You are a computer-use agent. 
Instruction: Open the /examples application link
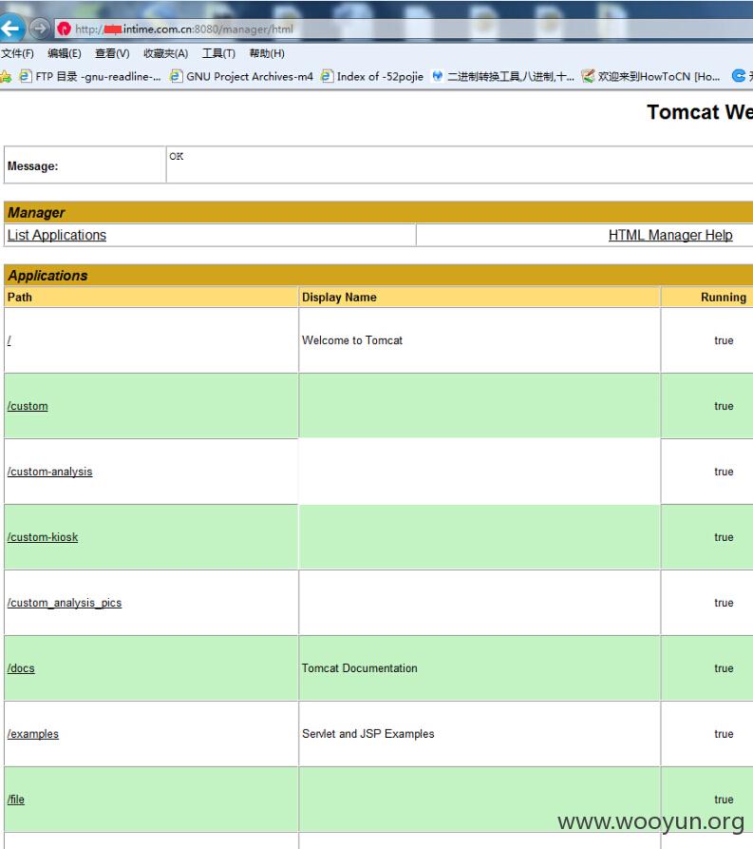tap(32, 734)
